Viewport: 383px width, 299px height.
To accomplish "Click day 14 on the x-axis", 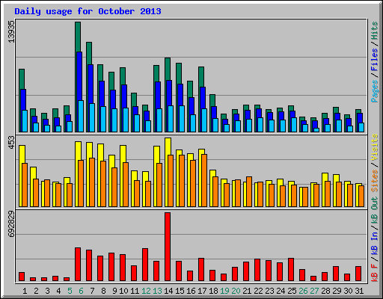I will pos(168,291).
